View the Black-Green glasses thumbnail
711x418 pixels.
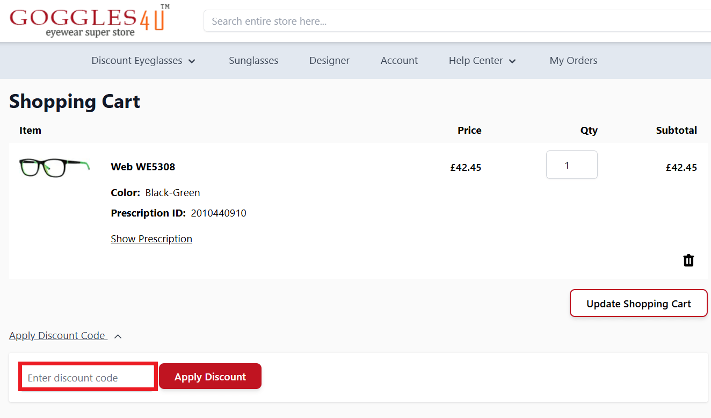point(54,167)
